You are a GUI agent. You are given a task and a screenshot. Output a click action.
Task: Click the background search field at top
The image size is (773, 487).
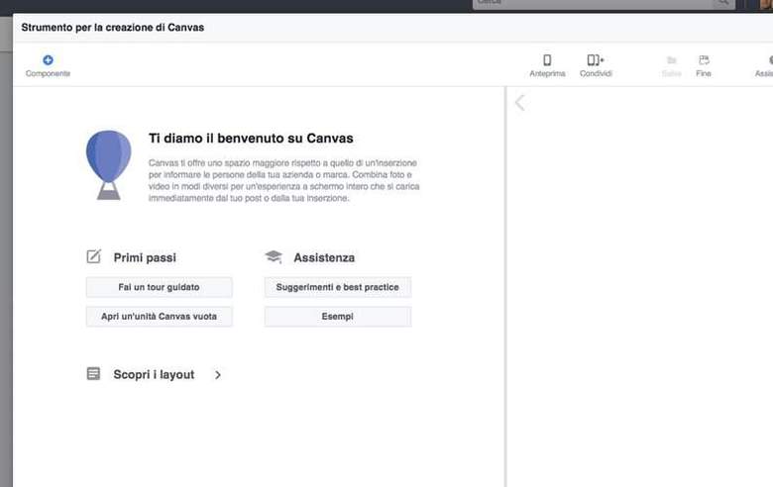point(594,4)
